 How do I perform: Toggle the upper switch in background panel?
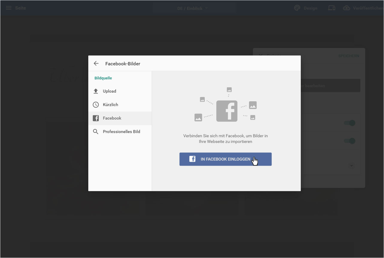(x=350, y=123)
